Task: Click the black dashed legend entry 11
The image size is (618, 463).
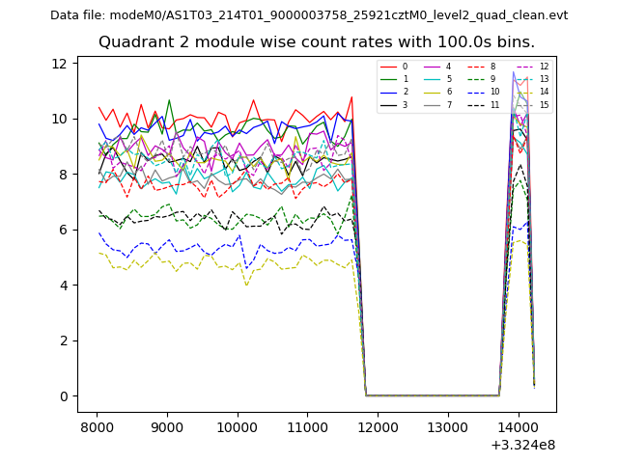Action: (x=477, y=104)
